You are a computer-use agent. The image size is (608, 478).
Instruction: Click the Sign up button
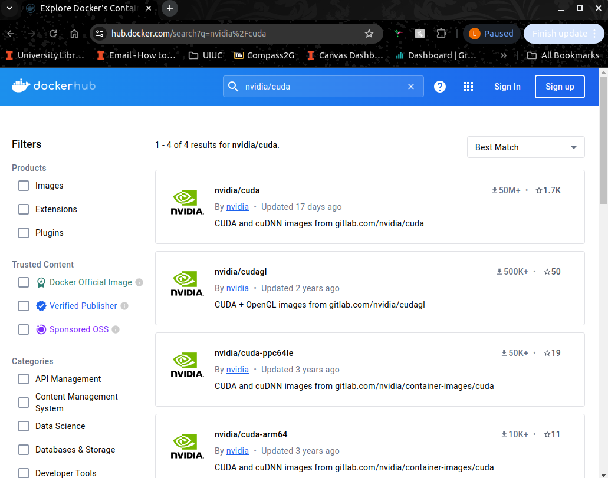click(x=560, y=87)
